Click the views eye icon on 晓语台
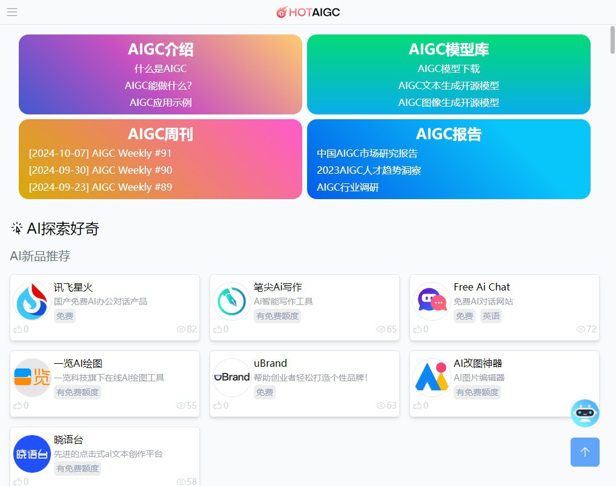Image resolution: width=616 pixels, height=486 pixels. [181, 482]
